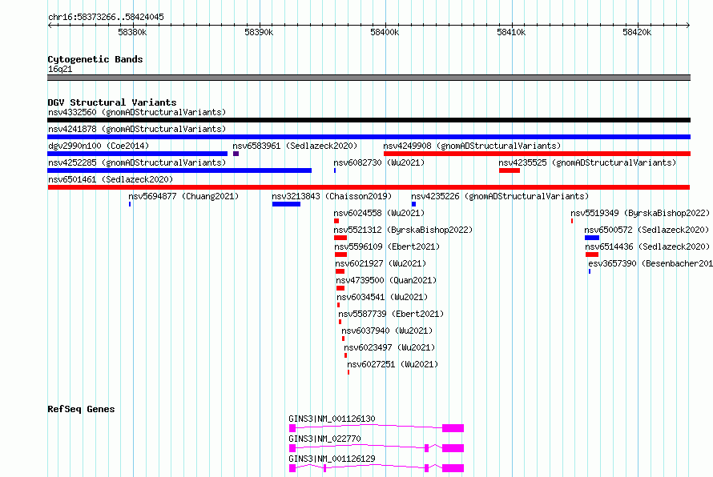Open the nsv6034541 (Wu2021) label
713x477 pixels.
(x=382, y=297)
